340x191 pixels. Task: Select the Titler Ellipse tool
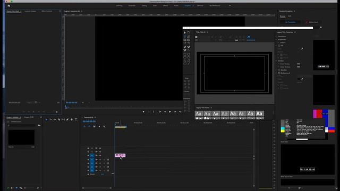tap(185, 64)
